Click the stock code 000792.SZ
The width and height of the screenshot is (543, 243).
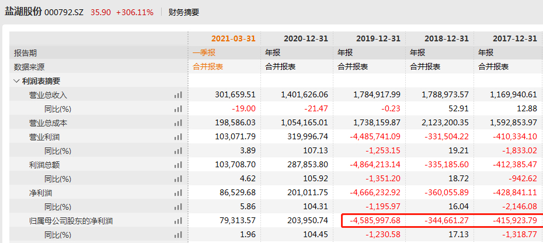65,12
